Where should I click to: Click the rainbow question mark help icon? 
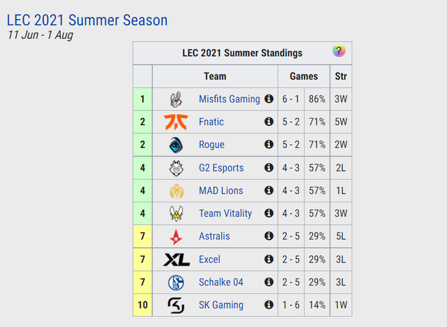pyautogui.click(x=338, y=51)
